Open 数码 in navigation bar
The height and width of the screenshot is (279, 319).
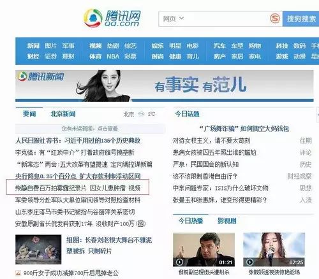299,46
